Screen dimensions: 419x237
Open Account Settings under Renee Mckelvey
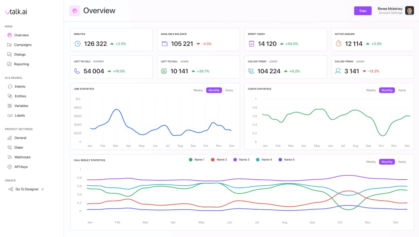point(391,13)
